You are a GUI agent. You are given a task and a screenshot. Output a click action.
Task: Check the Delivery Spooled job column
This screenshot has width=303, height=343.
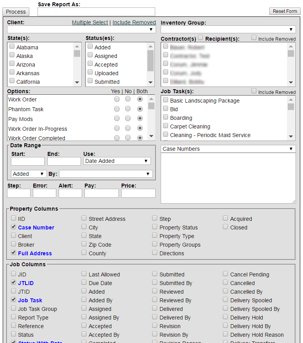point(226,300)
